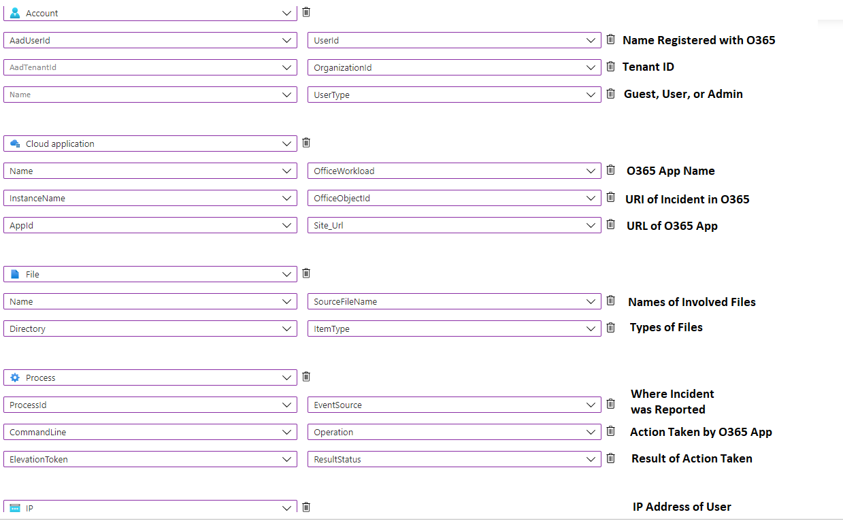This screenshot has height=523, width=843.
Task: Click the delete icon beside the UserId dropdown
Action: click(610, 39)
